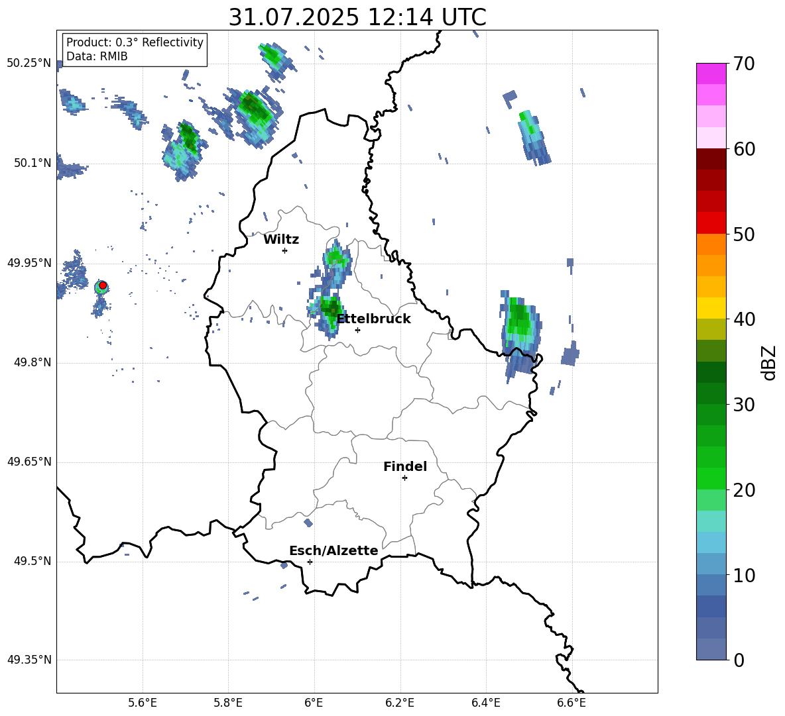The image size is (785, 716).
Task: Click the Ettelbruck station cross marker
Action: (357, 330)
